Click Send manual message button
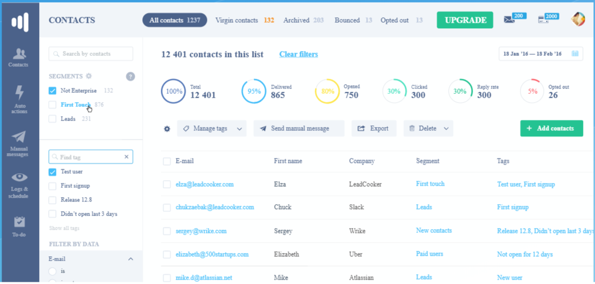 tap(299, 129)
